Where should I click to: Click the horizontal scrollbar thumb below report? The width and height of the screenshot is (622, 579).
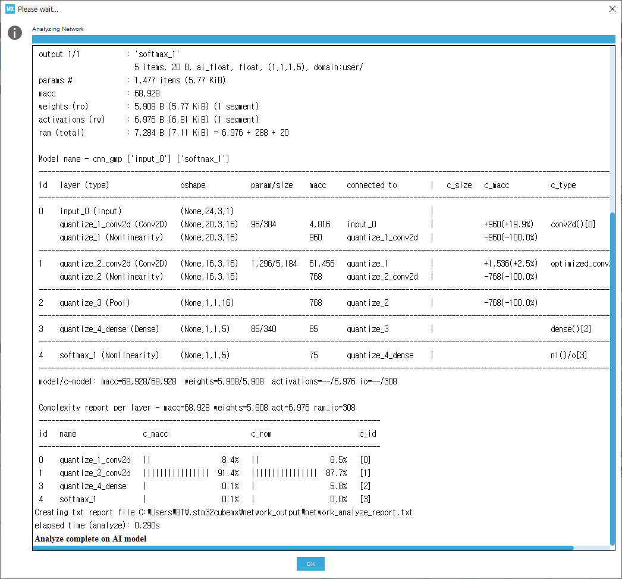(303, 547)
